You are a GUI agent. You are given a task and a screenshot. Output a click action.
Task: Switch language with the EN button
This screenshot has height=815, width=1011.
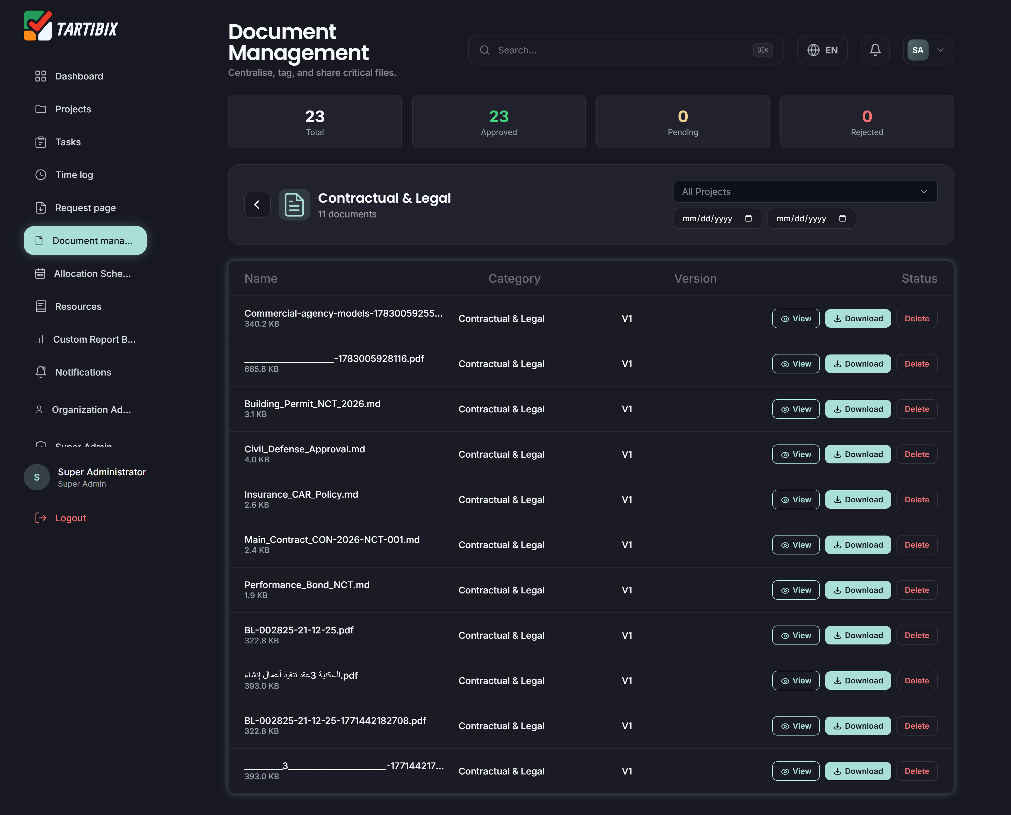tap(822, 50)
